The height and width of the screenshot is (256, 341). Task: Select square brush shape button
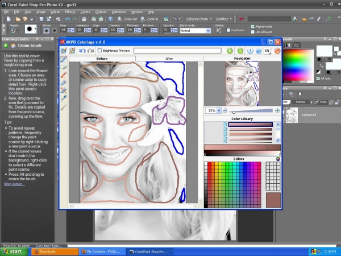(55, 31)
